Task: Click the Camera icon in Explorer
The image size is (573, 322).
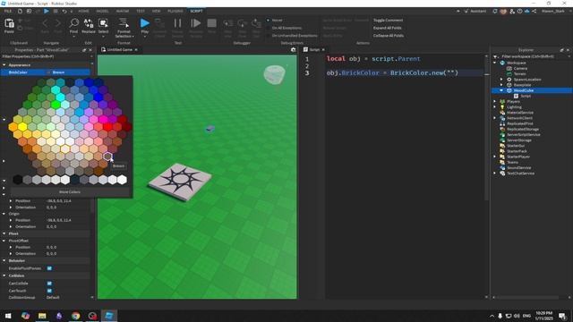Action: click(509, 68)
